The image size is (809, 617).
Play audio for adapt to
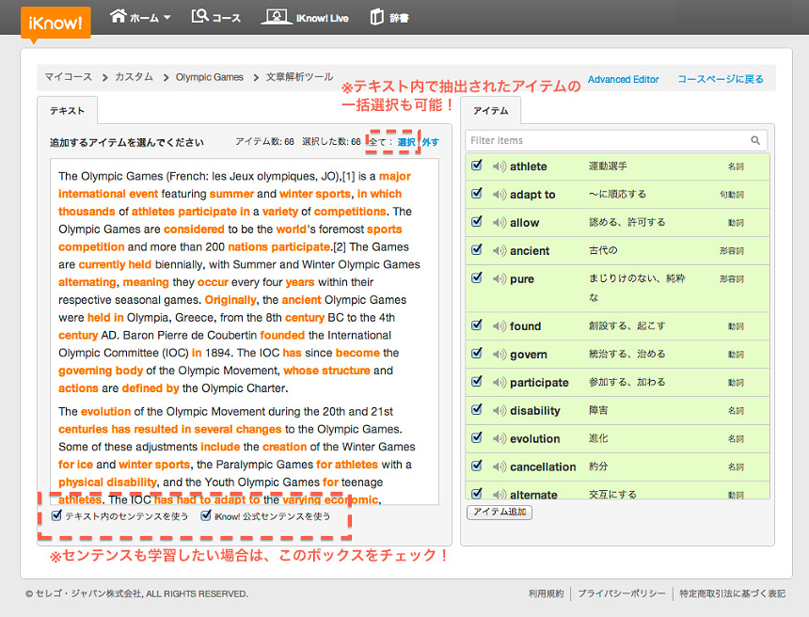pyautogui.click(x=499, y=195)
